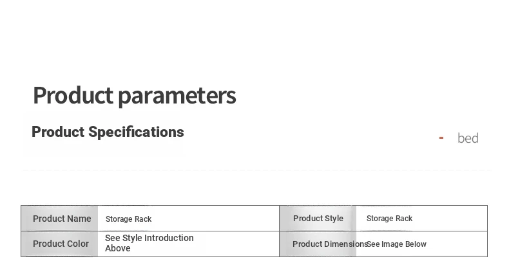The width and height of the screenshot is (509, 279).
Task: Click the "Product parameters" main heading
Action: [134, 96]
